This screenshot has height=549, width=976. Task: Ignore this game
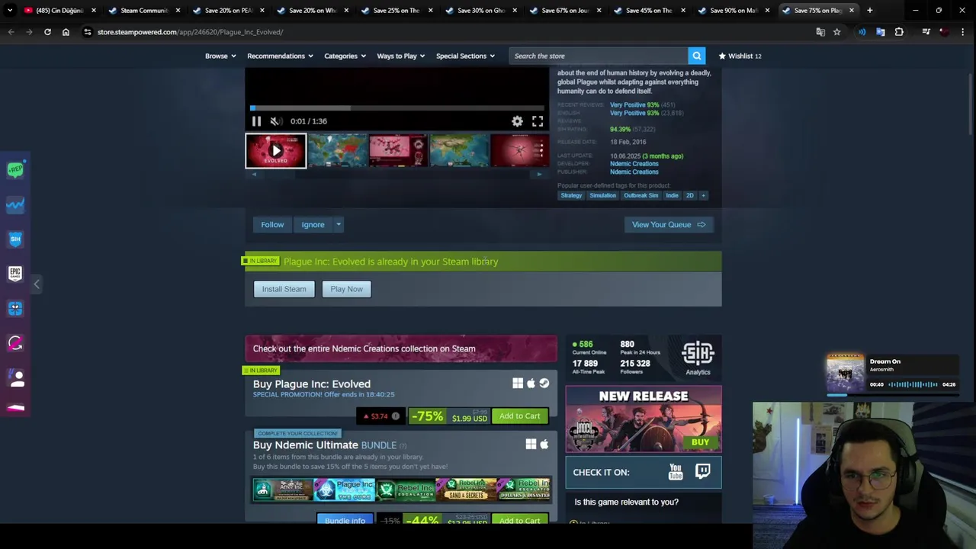click(313, 224)
